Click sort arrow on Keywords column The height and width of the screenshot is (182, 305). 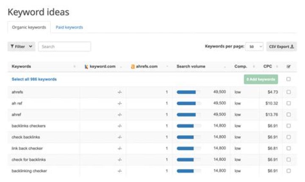(75, 67)
